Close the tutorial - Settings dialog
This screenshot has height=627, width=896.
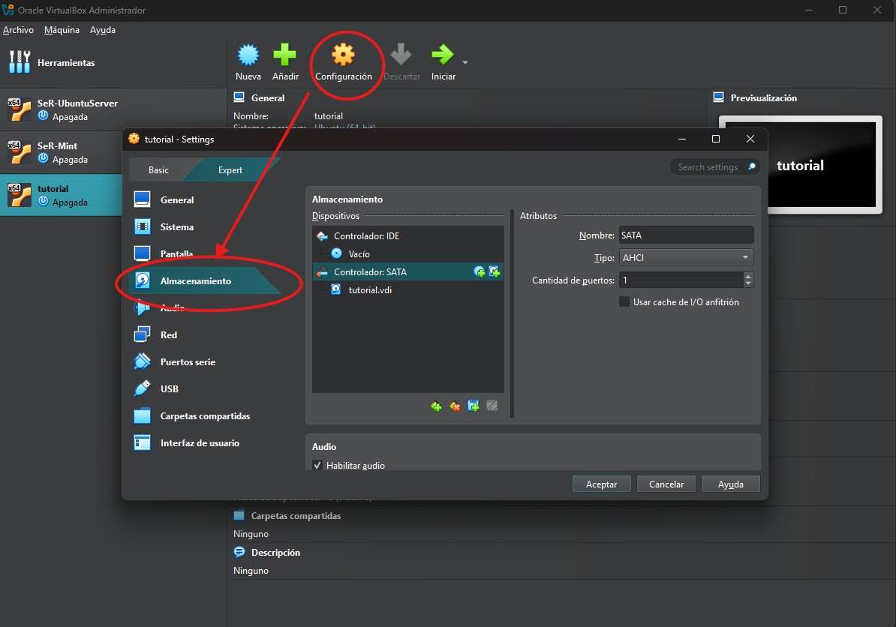point(750,139)
